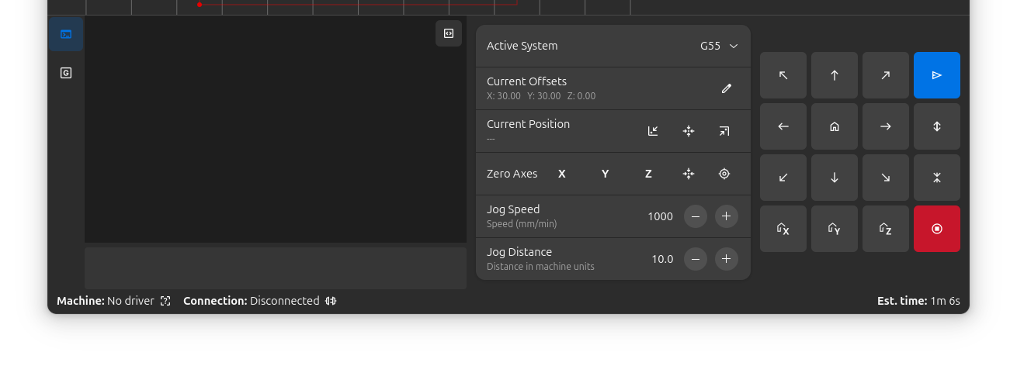Toggle the console panel expand icon
This screenshot has height=366, width=1017.
pyautogui.click(x=449, y=33)
